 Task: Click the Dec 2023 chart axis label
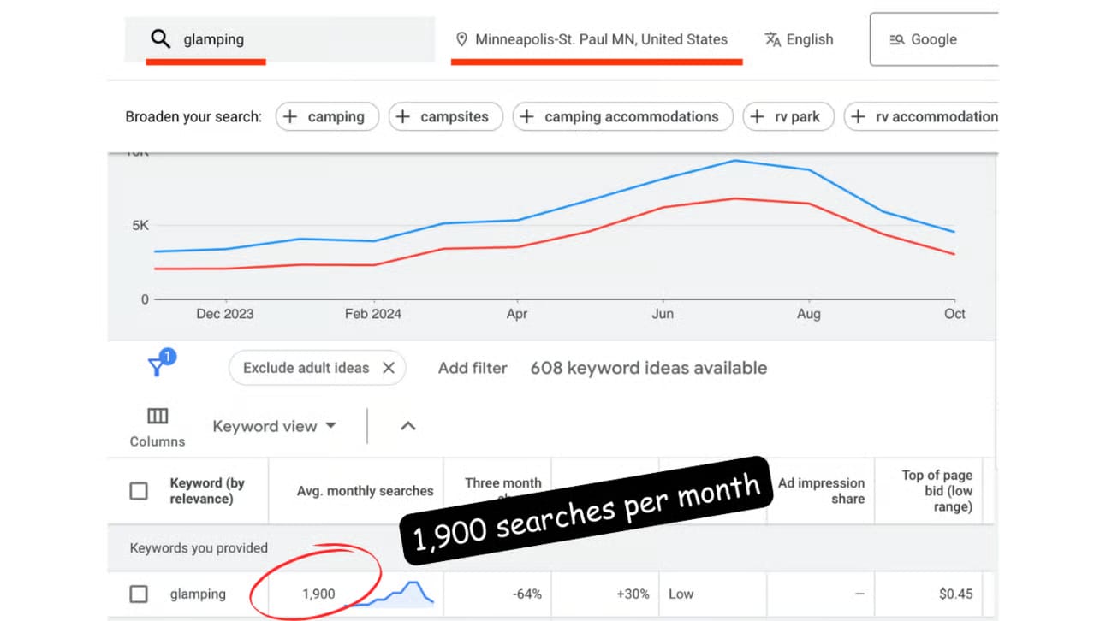pyautogui.click(x=224, y=314)
